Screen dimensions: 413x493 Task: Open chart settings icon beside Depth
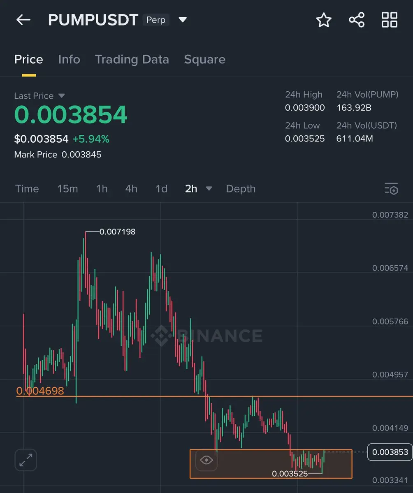click(391, 189)
